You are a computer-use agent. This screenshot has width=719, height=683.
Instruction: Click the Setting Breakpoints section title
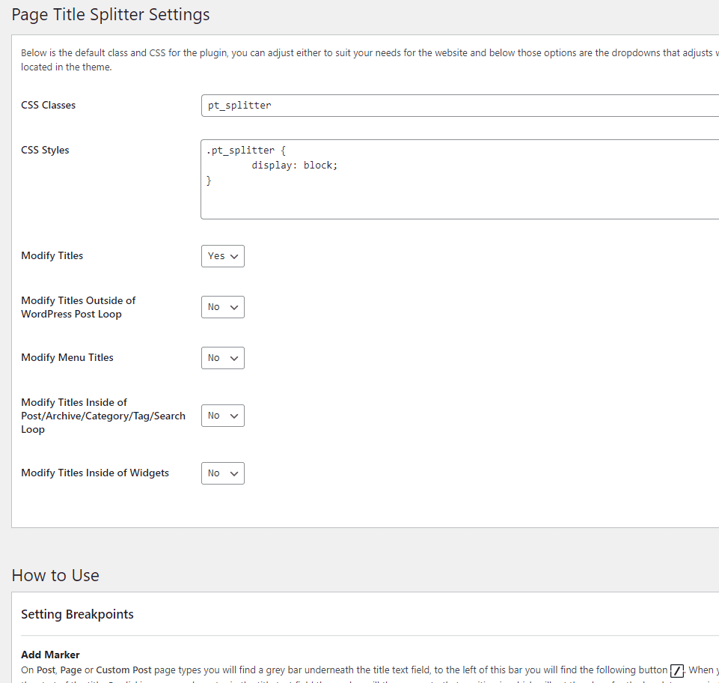click(x=77, y=614)
